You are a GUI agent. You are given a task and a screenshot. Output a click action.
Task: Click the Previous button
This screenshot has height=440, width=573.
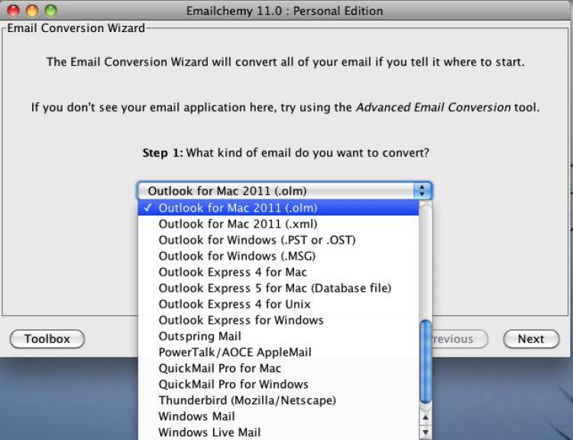point(460,339)
